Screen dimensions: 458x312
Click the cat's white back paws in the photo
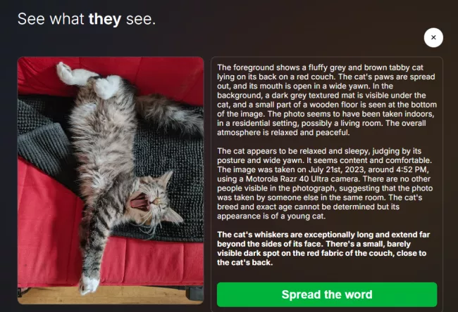click(89, 79)
